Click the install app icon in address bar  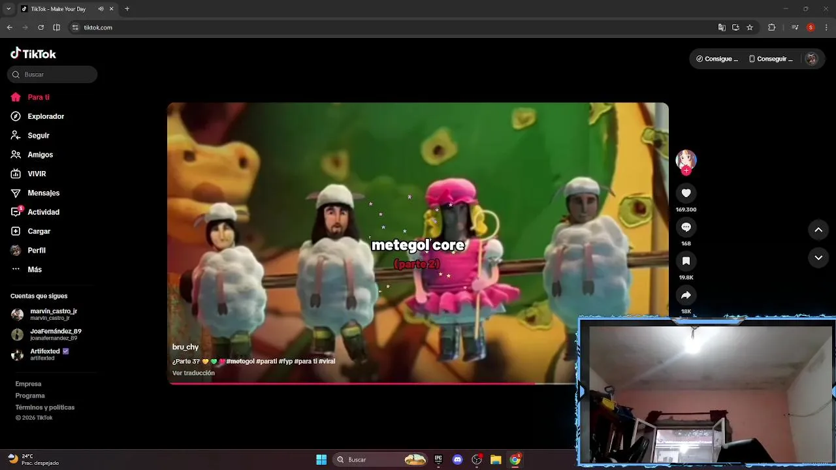tap(735, 27)
